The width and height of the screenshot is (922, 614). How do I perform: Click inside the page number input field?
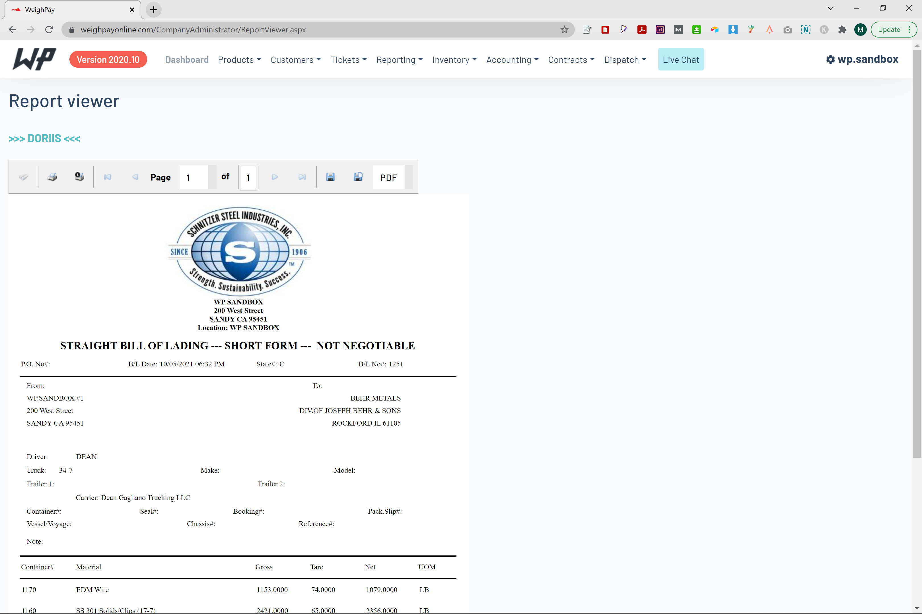193,177
